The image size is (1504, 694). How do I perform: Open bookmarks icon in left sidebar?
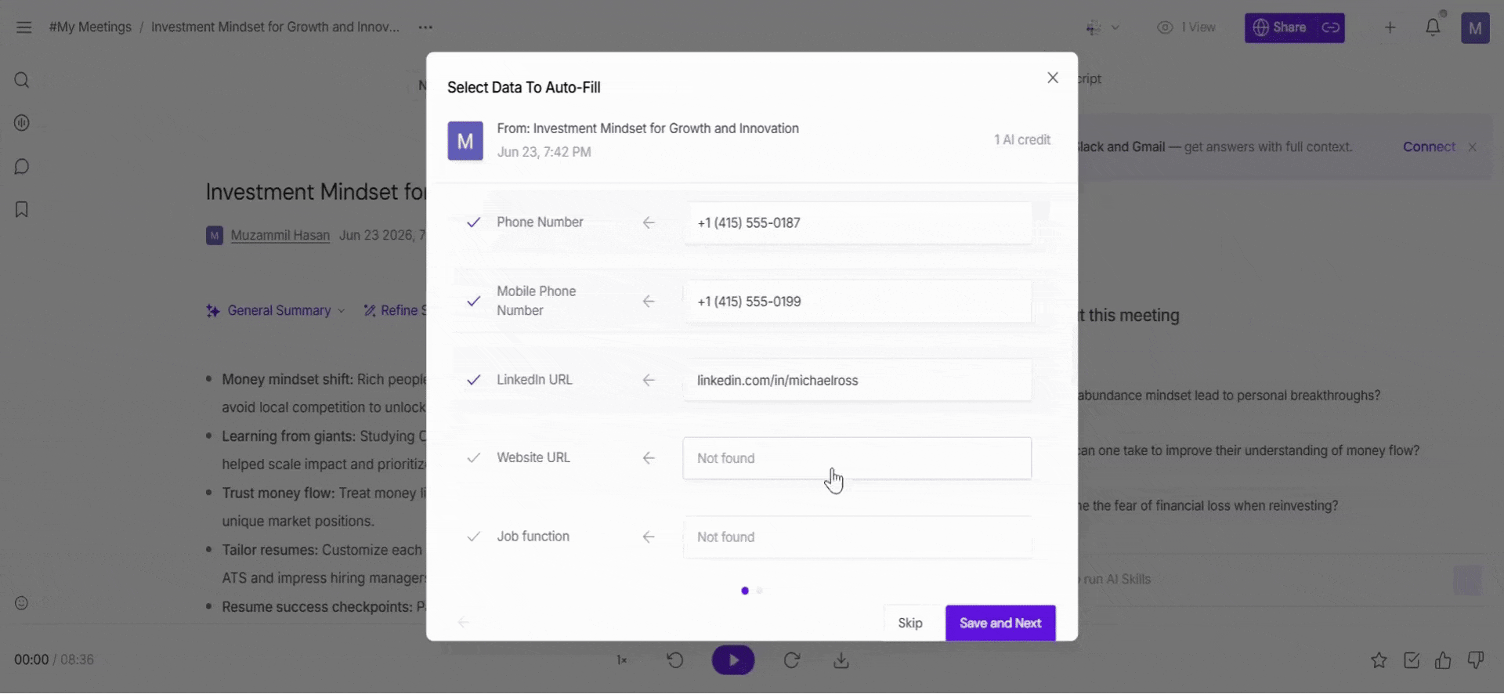[x=22, y=209]
